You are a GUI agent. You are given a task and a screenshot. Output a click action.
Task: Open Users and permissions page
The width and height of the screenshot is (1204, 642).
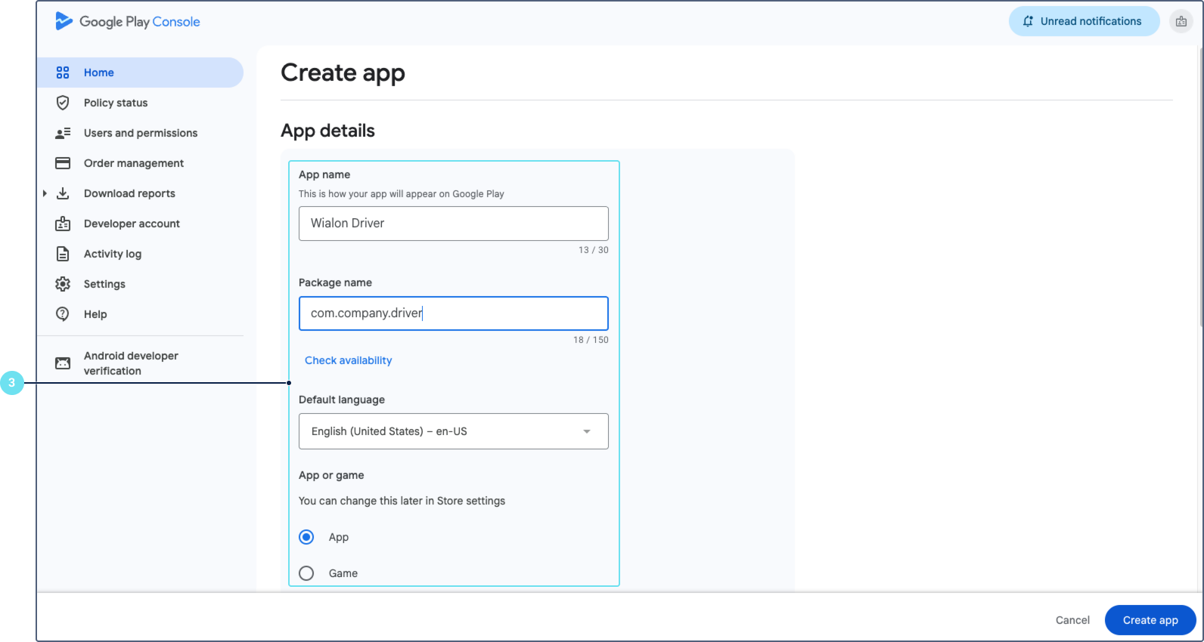pyautogui.click(x=140, y=133)
